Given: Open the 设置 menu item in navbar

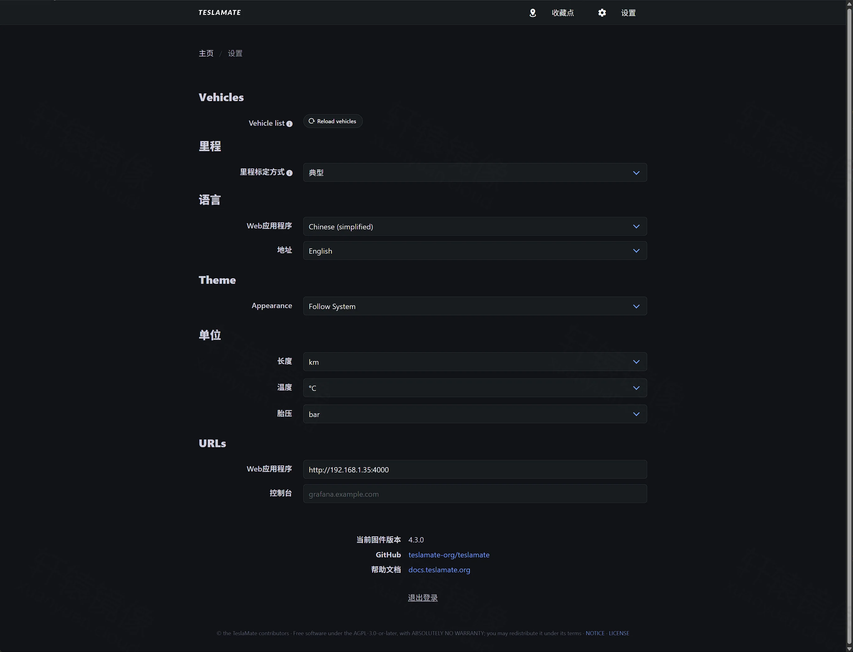Looking at the screenshot, I should point(628,13).
